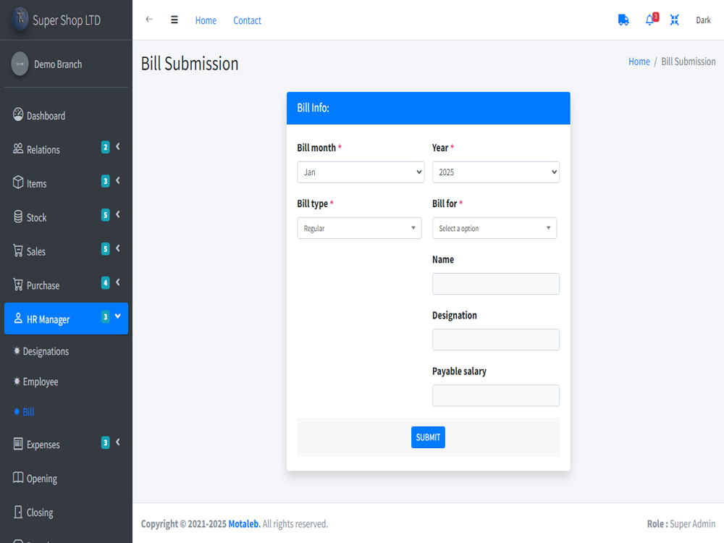Click the Opening book icon
The image size is (724, 543).
18,477
